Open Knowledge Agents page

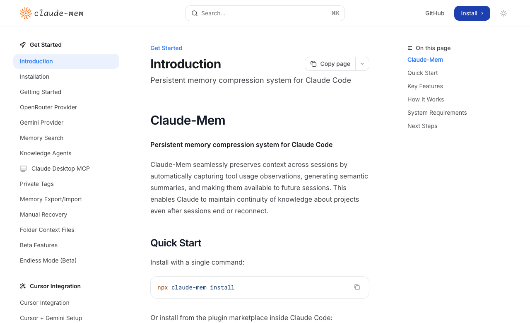66,153
